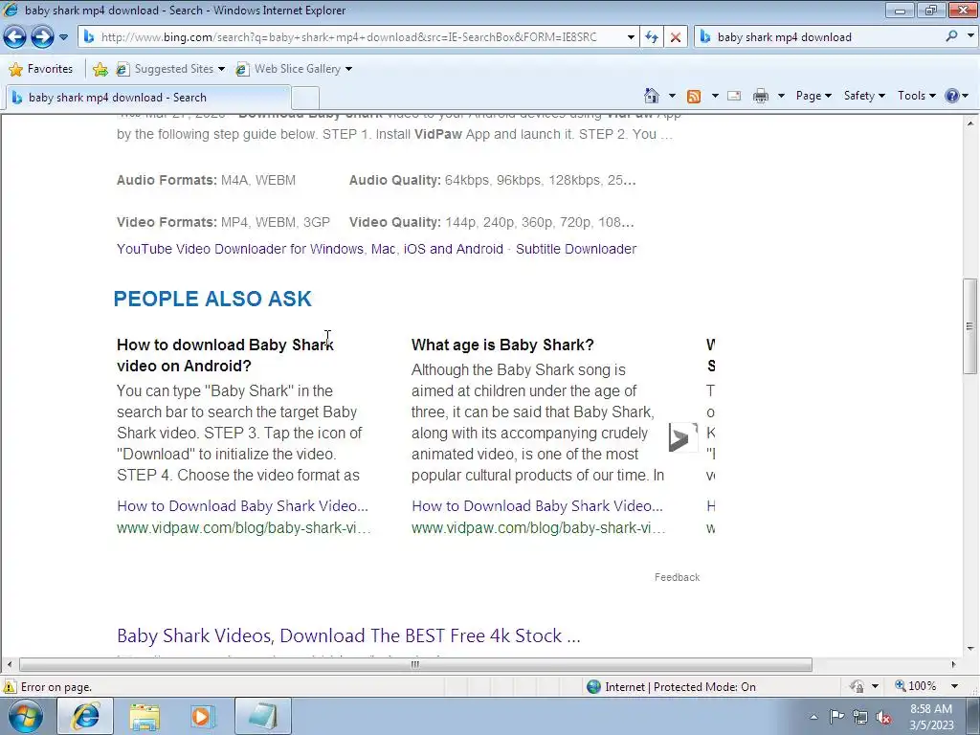Open 'YouTube Video Downloader for Windows, Mac, iOS and Android' link
The height and width of the screenshot is (735, 980).
point(310,249)
